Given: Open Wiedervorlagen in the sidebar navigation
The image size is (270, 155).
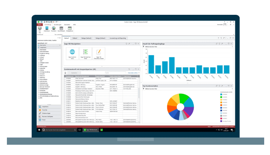Looking at the screenshot, I should pos(49,113).
